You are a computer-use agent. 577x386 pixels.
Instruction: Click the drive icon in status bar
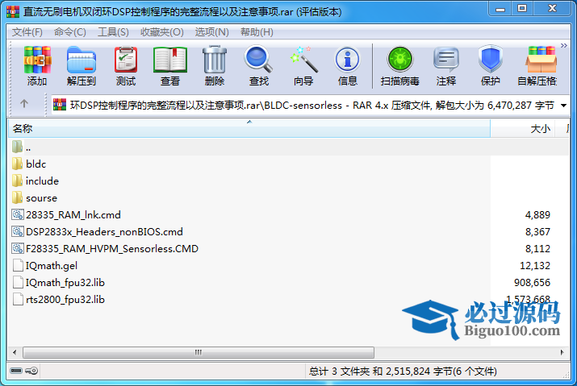pyautogui.click(x=16, y=370)
